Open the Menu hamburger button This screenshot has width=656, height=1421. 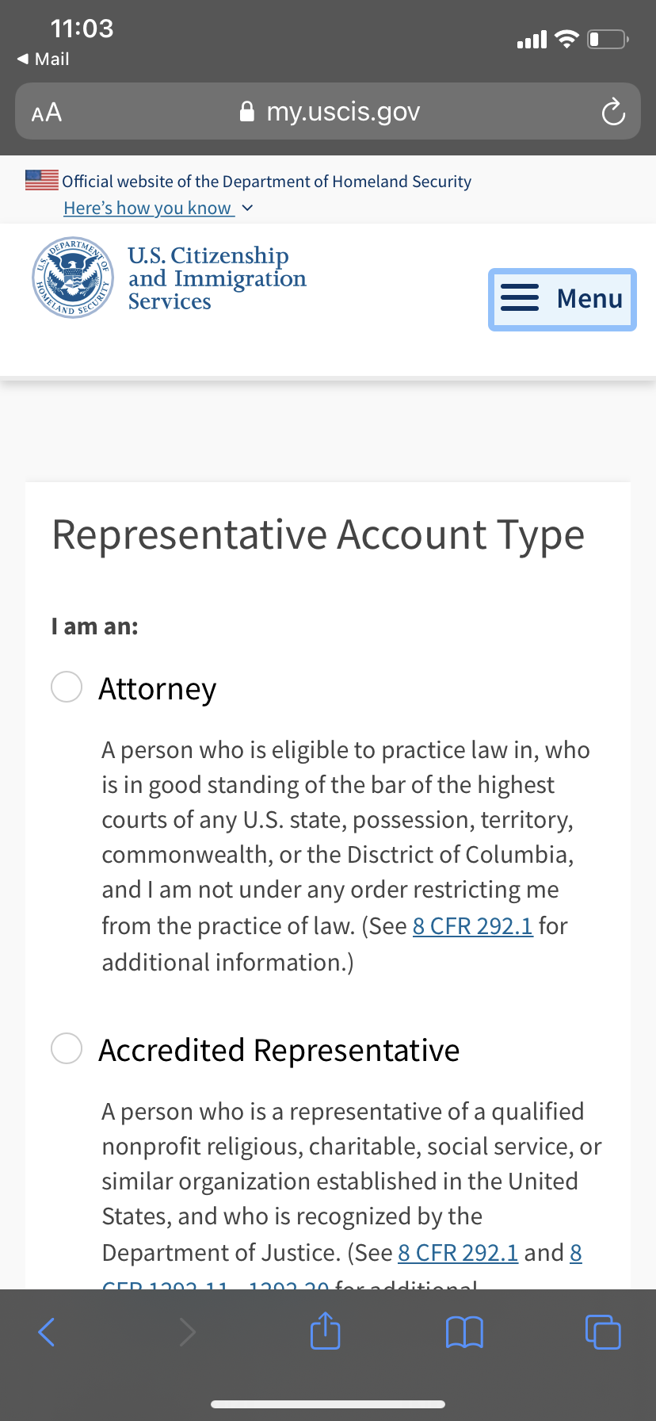[563, 299]
